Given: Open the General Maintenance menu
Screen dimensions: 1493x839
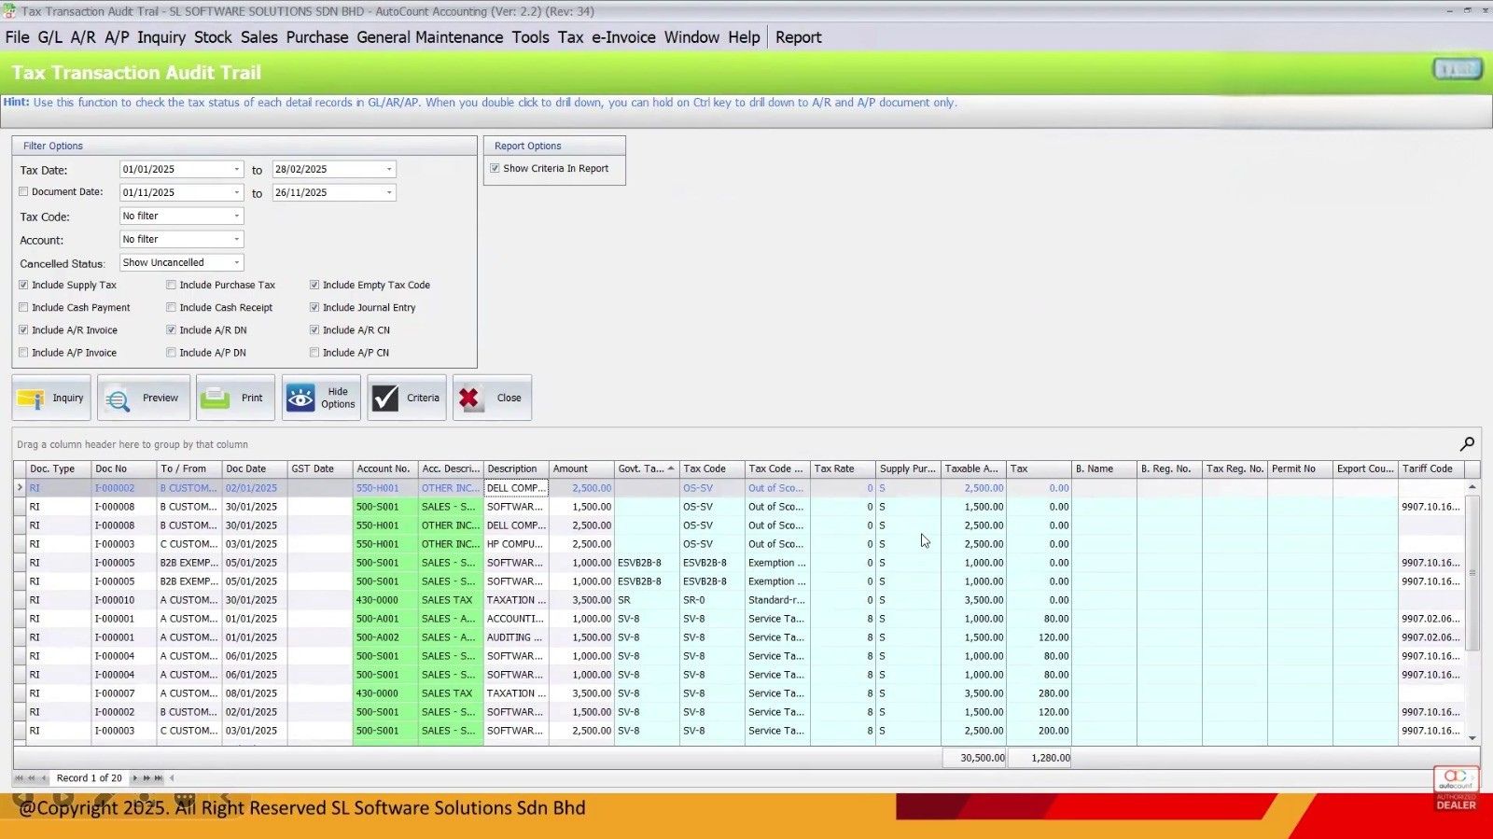Looking at the screenshot, I should 430,37.
